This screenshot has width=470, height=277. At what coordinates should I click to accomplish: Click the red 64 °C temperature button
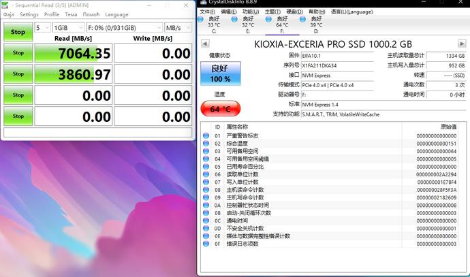(220, 109)
